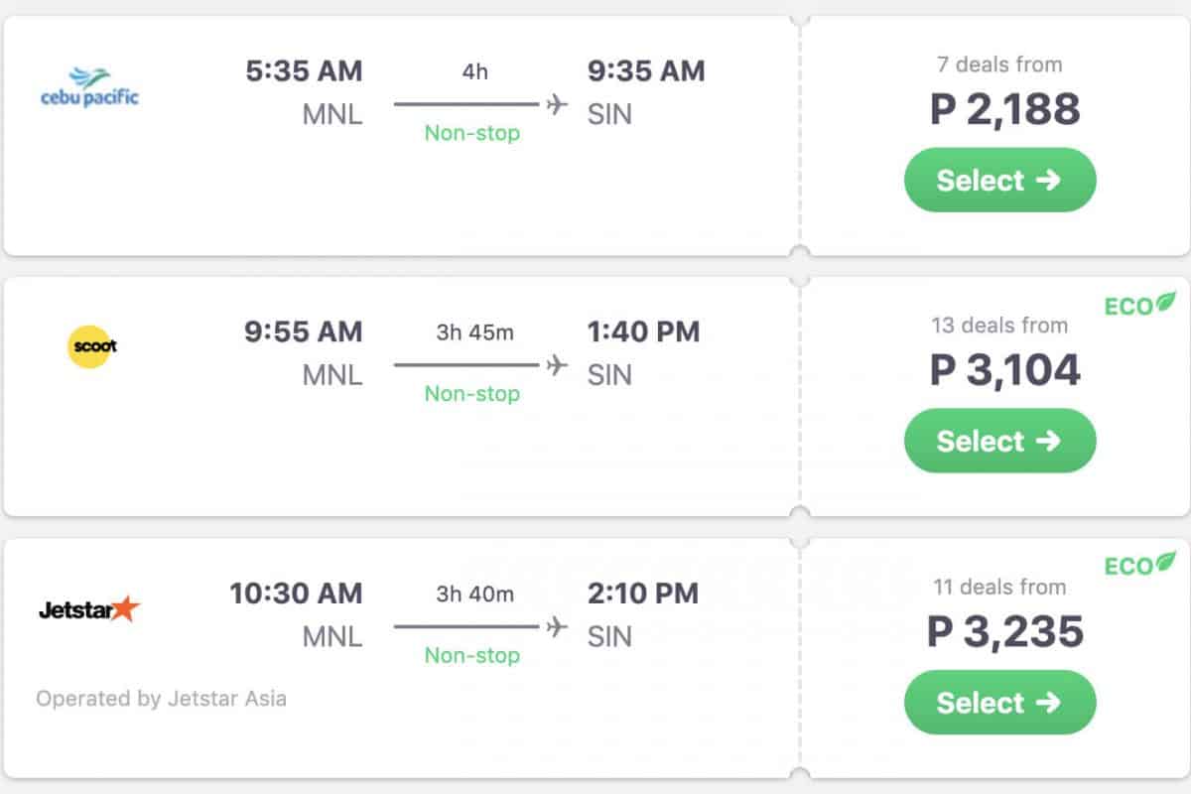Click the Jetstar airline logo

(89, 609)
